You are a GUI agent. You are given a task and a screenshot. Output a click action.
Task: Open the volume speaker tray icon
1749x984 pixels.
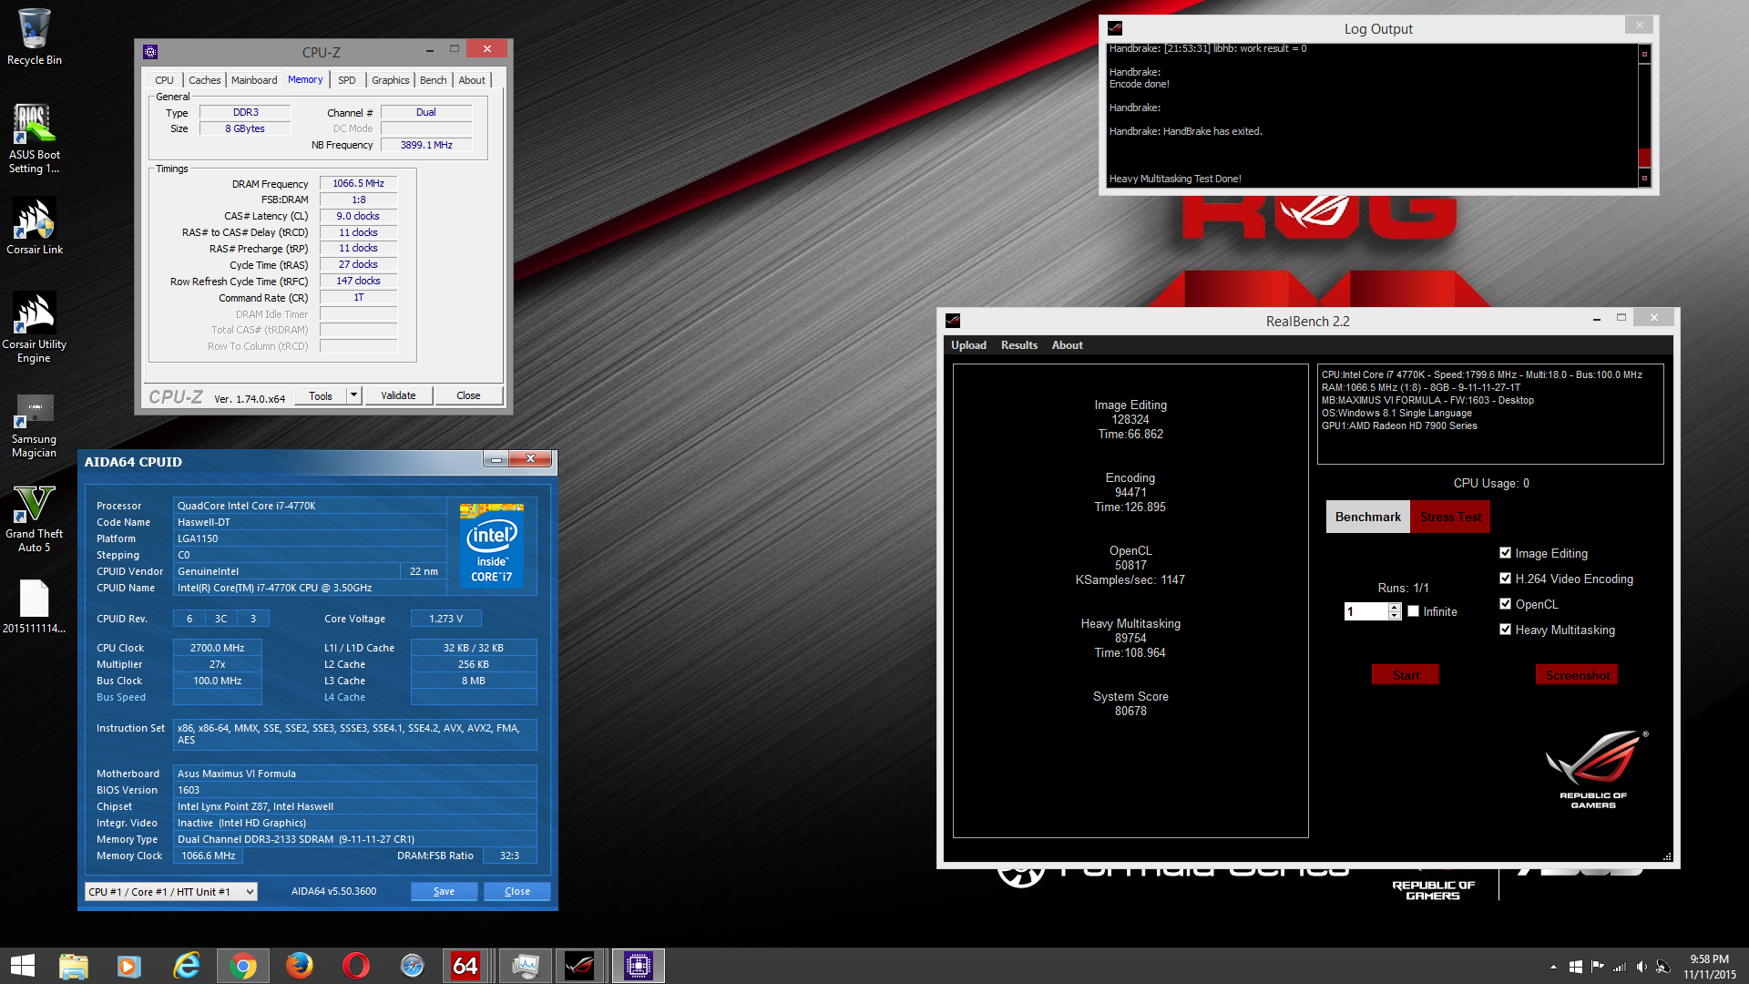[1642, 967]
